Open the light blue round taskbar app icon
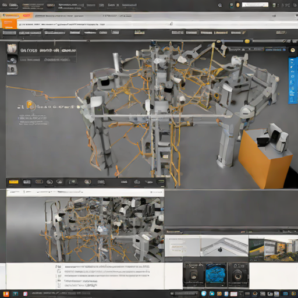The width and height of the screenshot is (298, 298). (204, 293)
